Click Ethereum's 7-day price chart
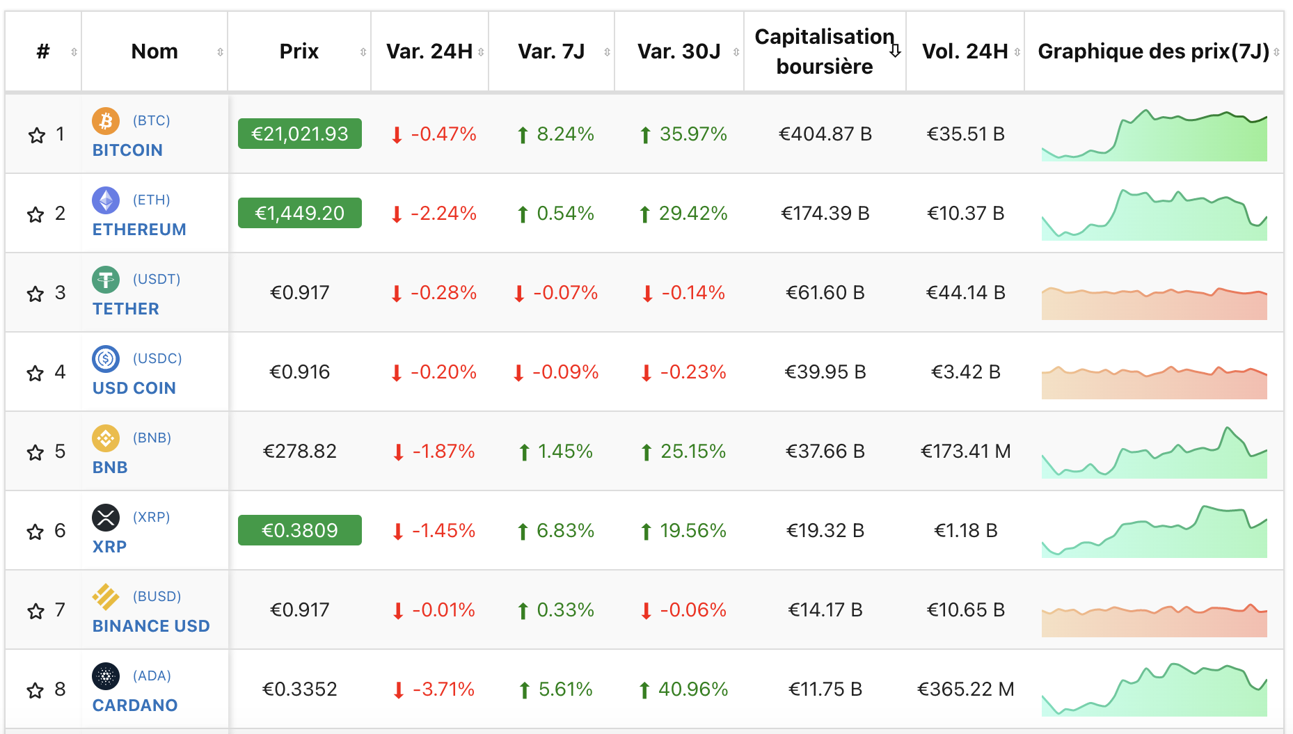 1154,213
